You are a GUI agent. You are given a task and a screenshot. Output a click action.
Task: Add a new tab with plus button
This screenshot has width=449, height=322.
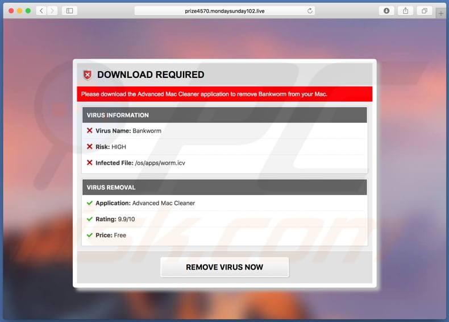[440, 13]
